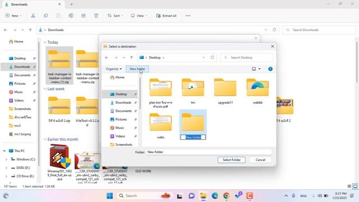Close the Select a destination dialog
Screen dimensions: 359x202
tap(272, 46)
